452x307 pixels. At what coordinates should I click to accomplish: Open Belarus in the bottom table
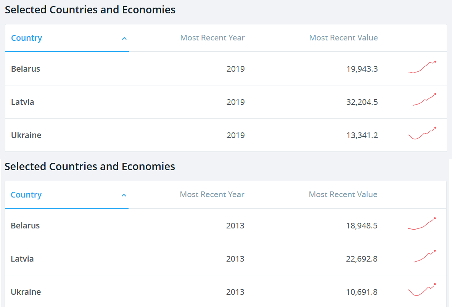click(26, 226)
